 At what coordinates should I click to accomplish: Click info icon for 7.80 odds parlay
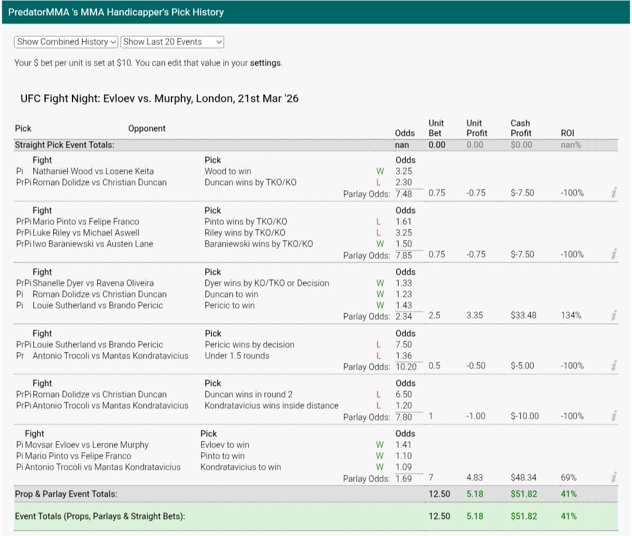613,416
